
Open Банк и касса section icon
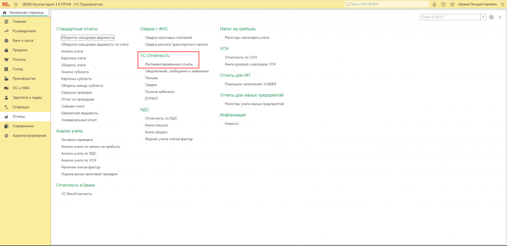[6, 41]
